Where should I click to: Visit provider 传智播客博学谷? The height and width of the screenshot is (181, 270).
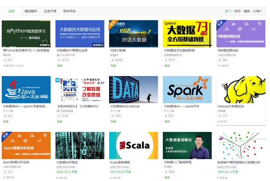click(173, 55)
